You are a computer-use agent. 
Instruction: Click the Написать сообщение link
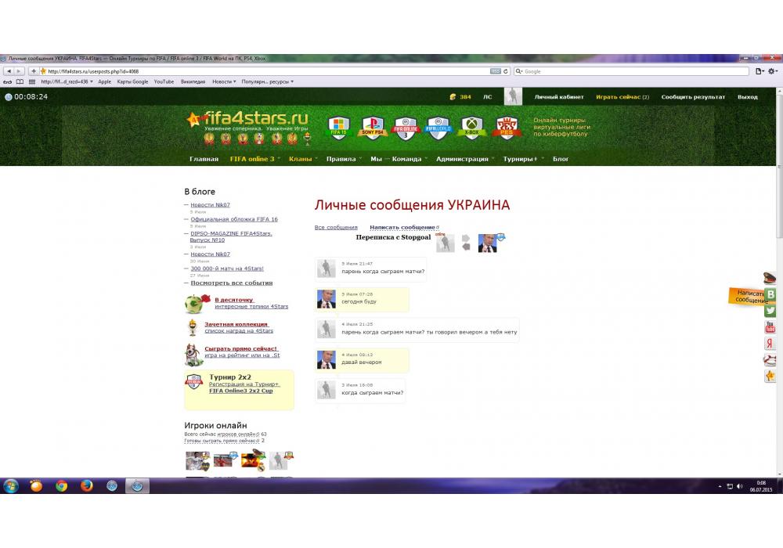402,228
